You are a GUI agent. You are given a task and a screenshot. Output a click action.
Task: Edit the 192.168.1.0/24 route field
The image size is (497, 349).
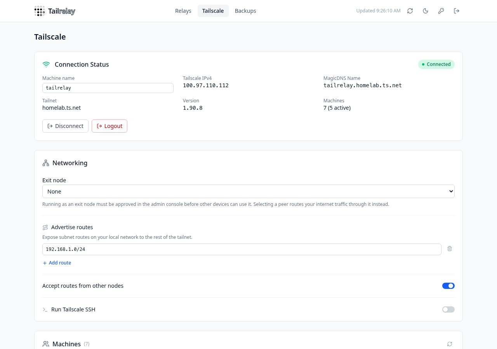tap(242, 249)
